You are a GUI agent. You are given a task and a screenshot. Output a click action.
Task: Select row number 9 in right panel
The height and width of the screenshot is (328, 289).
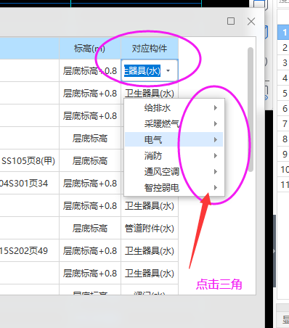click(283, 154)
